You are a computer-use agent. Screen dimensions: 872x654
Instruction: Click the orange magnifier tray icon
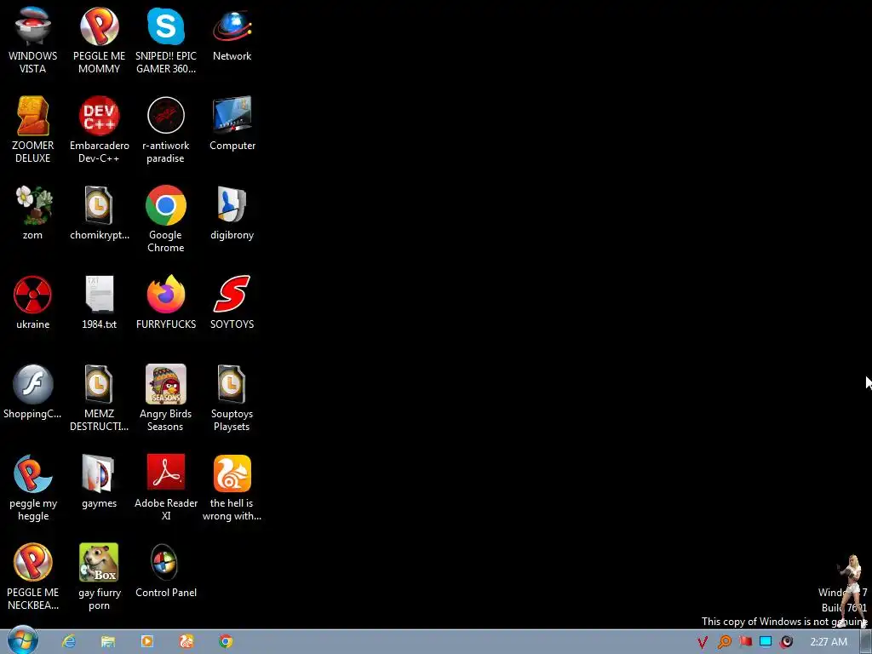tap(724, 642)
